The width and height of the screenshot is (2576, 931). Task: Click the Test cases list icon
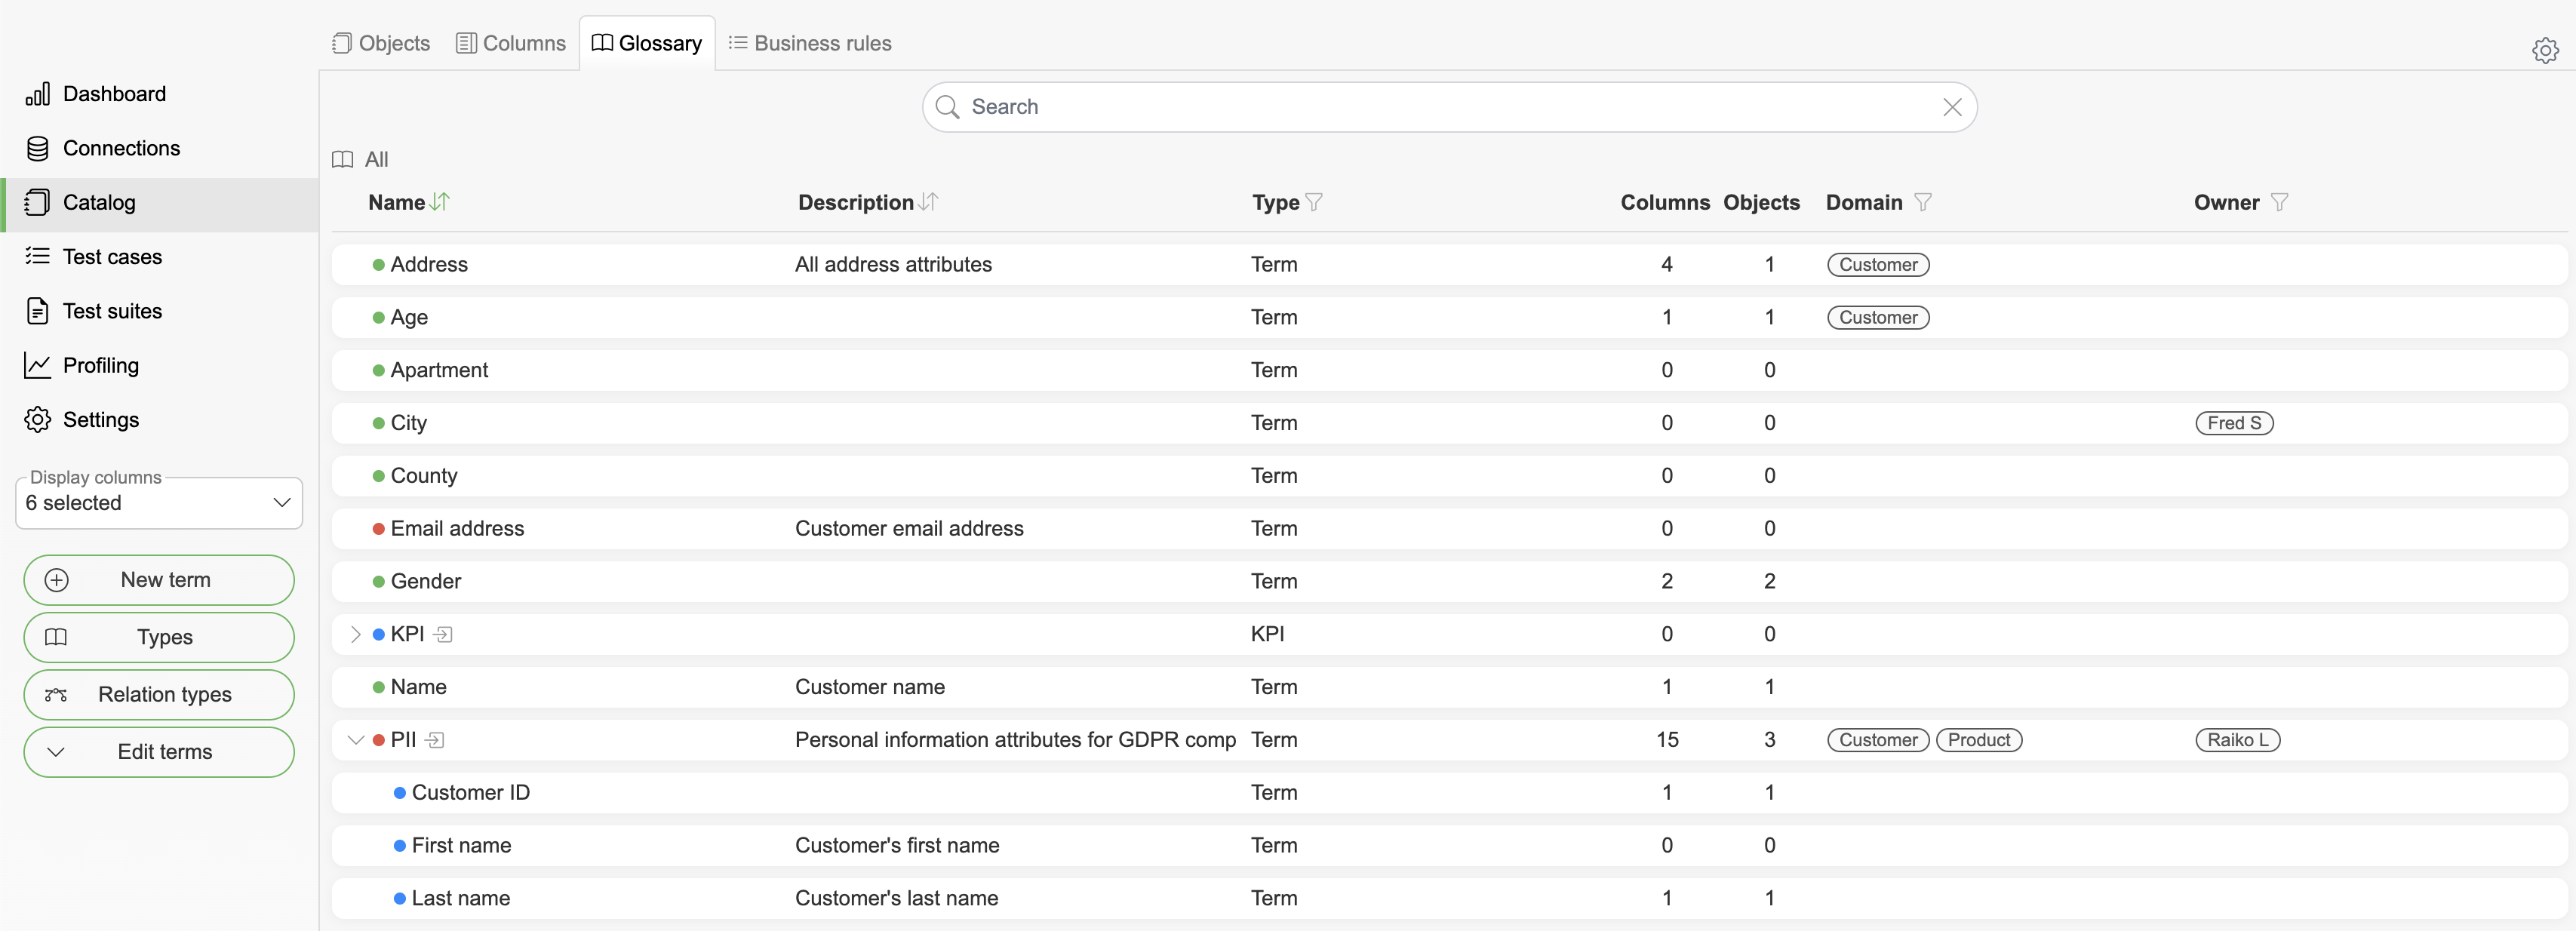tap(37, 257)
